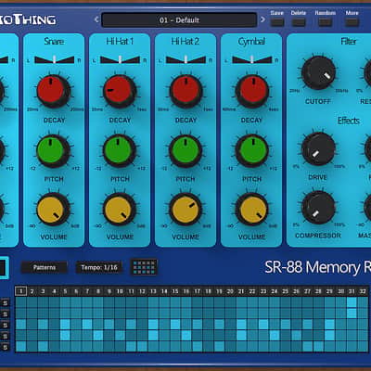Click the Snare red Decay knob
This screenshot has width=371, height=371.
(x=54, y=91)
